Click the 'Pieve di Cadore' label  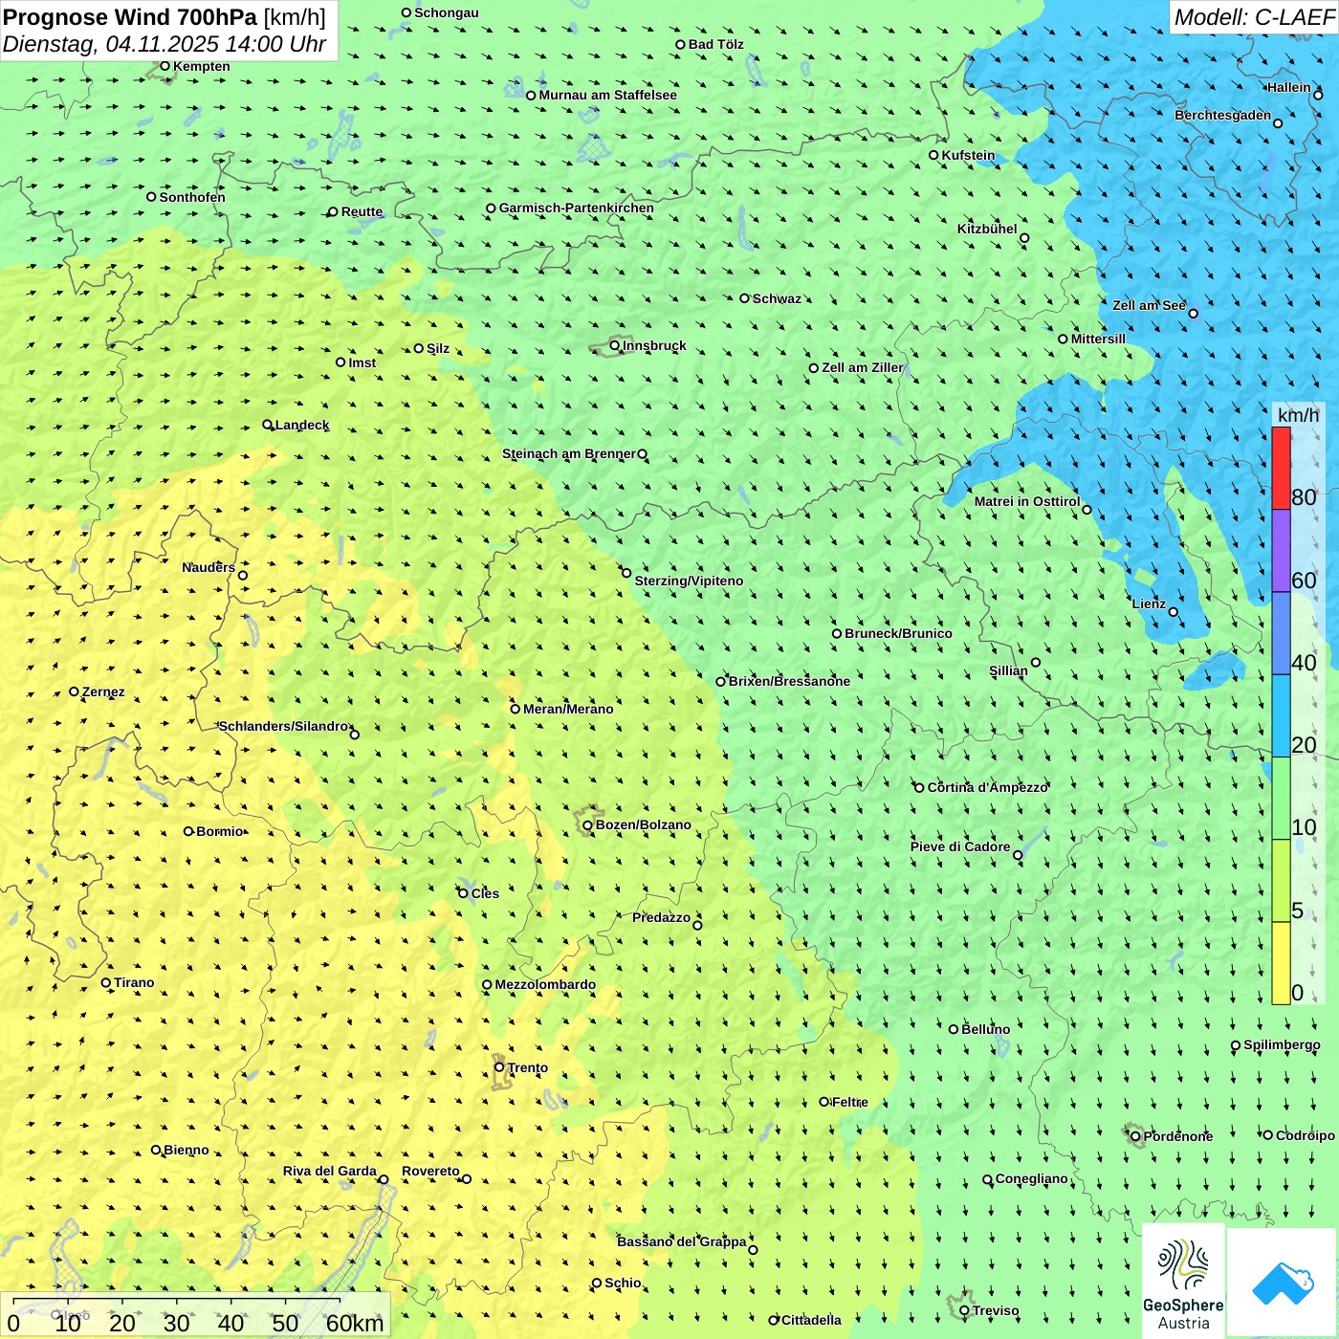click(960, 846)
